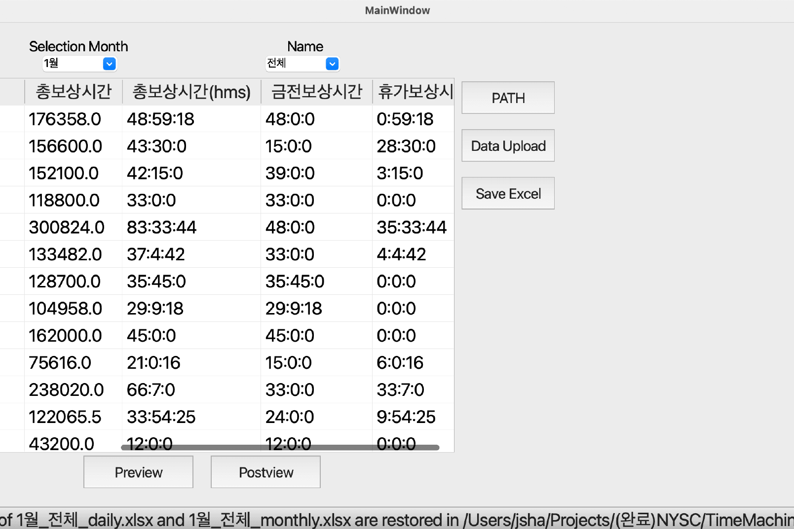Click the Save Excel button
This screenshot has height=529, width=794.
(x=508, y=193)
